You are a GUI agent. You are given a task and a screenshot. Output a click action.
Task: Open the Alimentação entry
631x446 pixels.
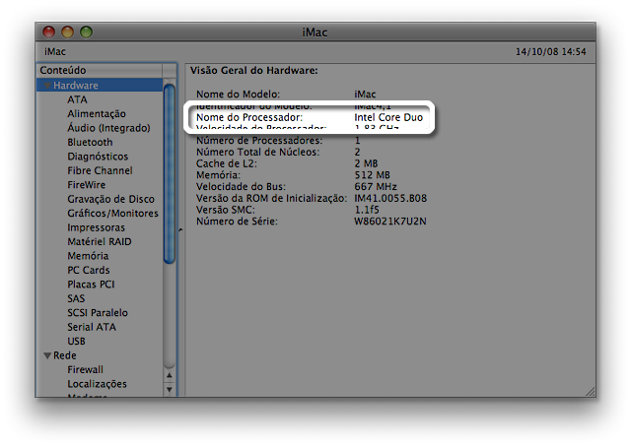pyautogui.click(x=97, y=114)
